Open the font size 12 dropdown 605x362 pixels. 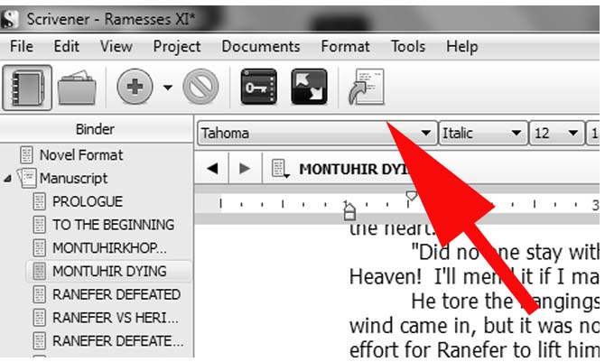click(x=571, y=134)
